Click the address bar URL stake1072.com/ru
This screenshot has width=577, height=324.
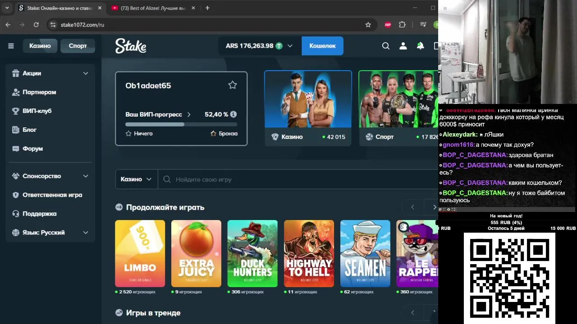coord(82,25)
